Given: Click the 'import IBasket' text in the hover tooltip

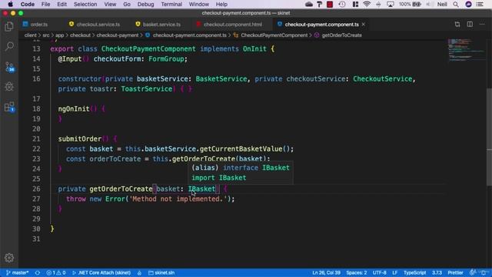Looking at the screenshot, I should (218, 178).
